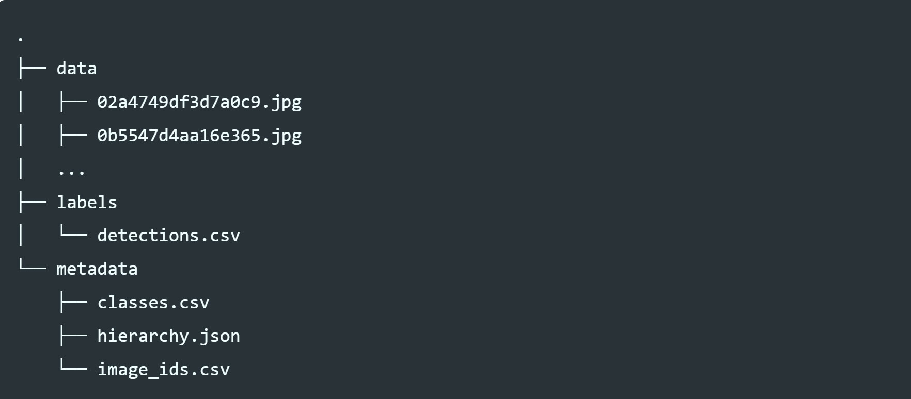Click the corner connector before image_ids.csv
This screenshot has width=911, height=399.
(73, 367)
